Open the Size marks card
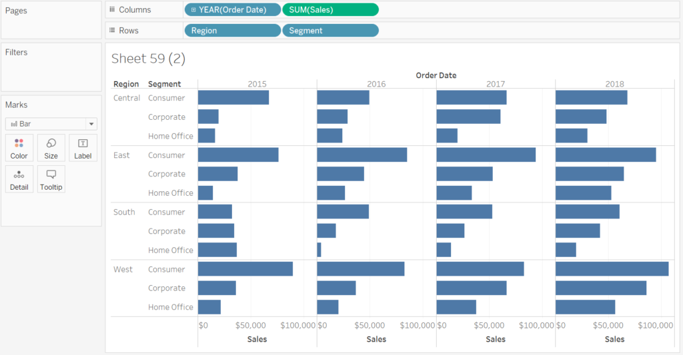The width and height of the screenshot is (683, 355). point(51,148)
